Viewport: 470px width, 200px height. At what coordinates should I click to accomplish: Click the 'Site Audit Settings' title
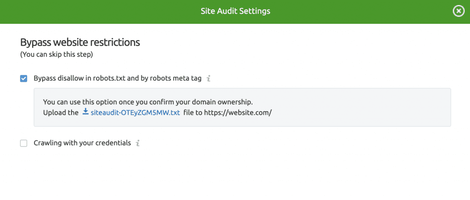click(235, 11)
